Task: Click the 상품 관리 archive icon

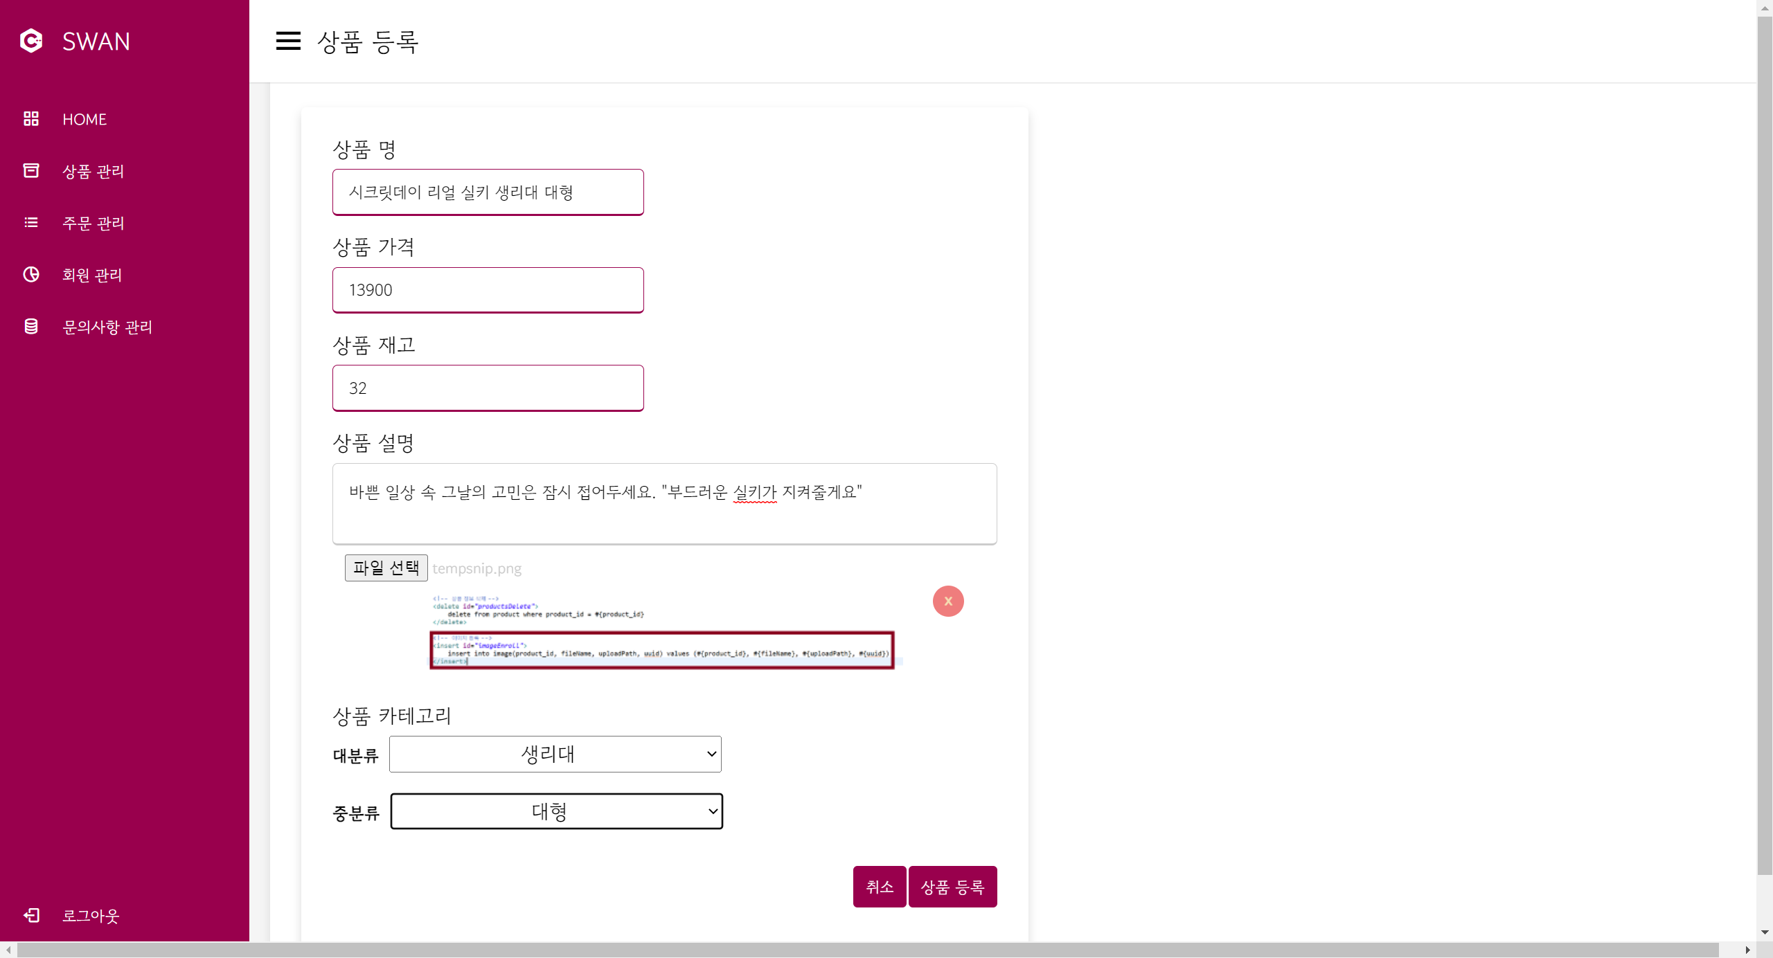Action: [31, 171]
